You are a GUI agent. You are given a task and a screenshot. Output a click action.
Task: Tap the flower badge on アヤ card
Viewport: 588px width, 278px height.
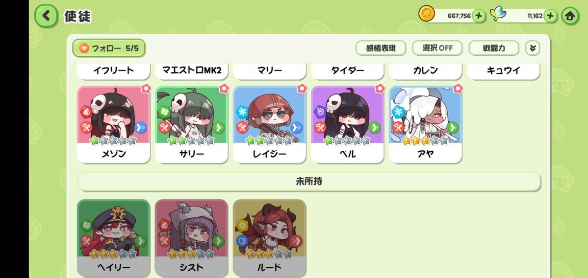tap(458, 89)
